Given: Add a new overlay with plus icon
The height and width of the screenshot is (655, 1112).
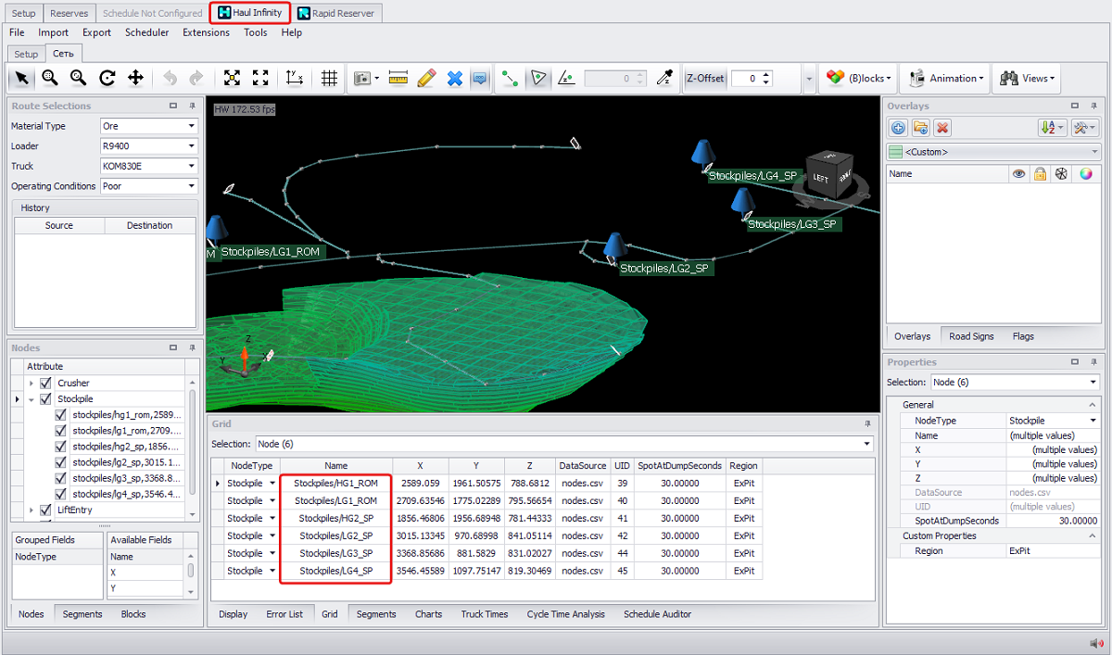Looking at the screenshot, I should click(898, 128).
